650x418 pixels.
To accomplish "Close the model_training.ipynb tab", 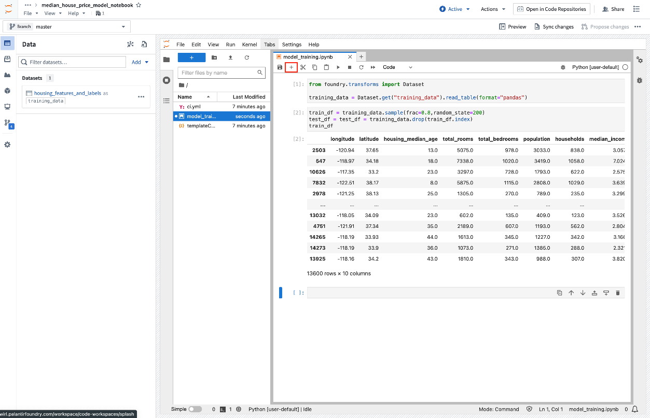I will (350, 57).
